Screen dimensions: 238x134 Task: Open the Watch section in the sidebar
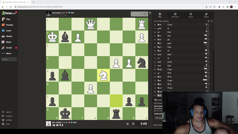tap(7, 36)
